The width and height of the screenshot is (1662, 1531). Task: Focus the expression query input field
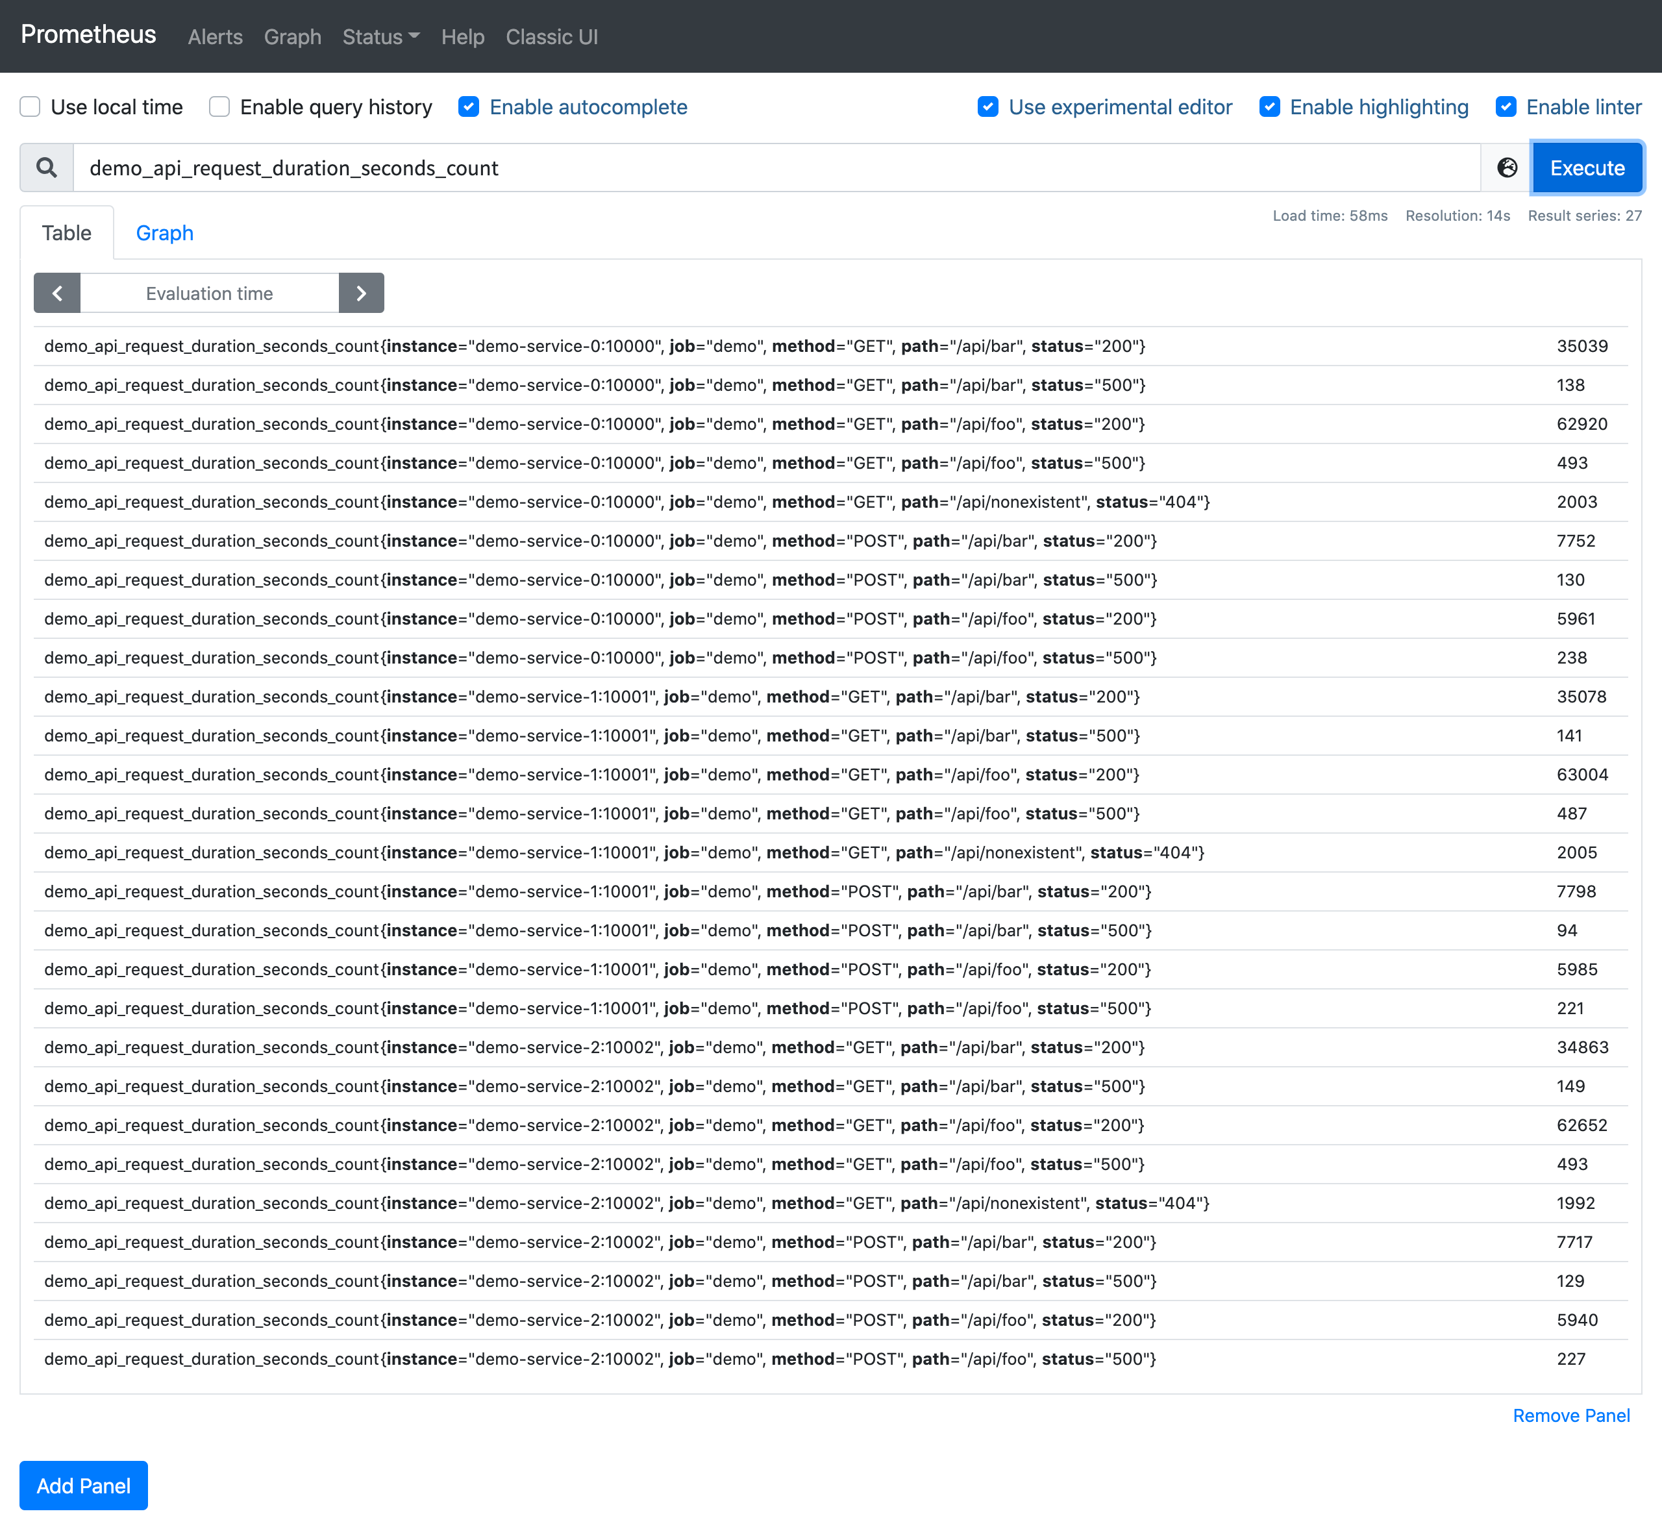click(x=777, y=168)
